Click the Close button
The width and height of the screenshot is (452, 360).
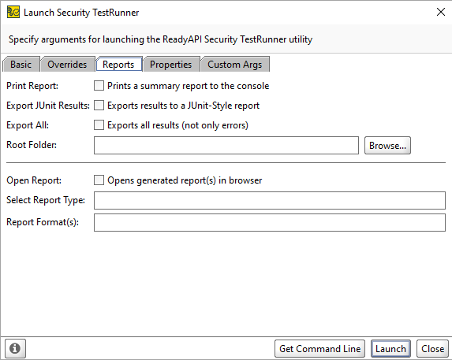[432, 348]
